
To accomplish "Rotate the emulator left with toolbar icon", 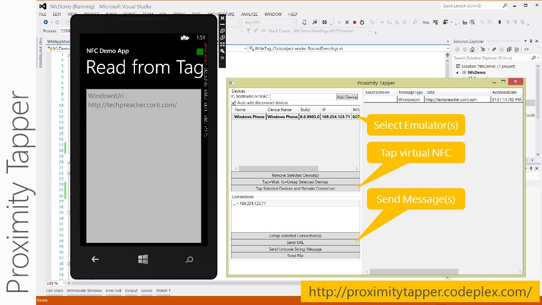I will coord(222,30).
